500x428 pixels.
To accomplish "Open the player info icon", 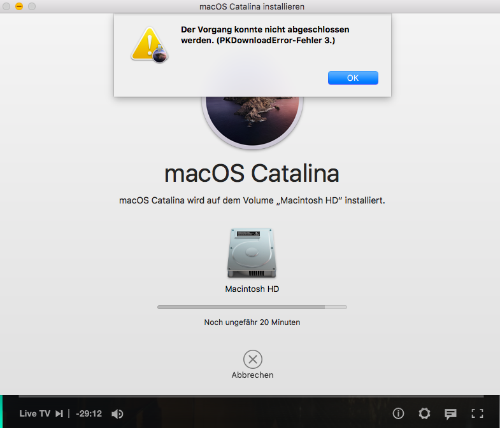I will pos(398,413).
